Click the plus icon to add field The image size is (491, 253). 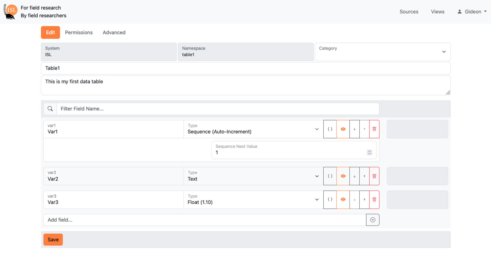pyautogui.click(x=373, y=220)
